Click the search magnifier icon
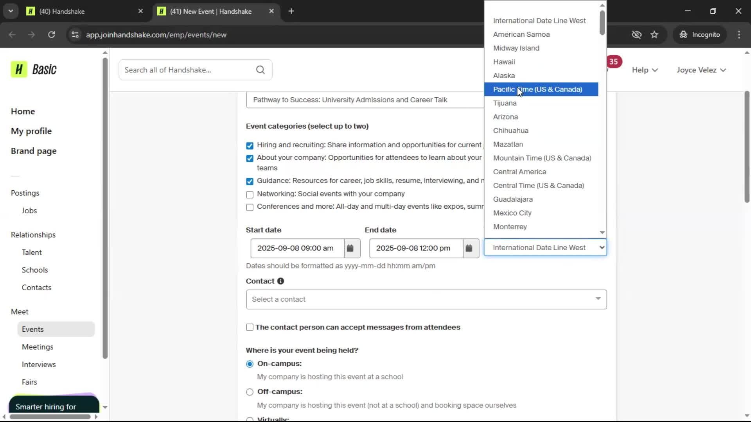This screenshot has width=751, height=422. 261,70
